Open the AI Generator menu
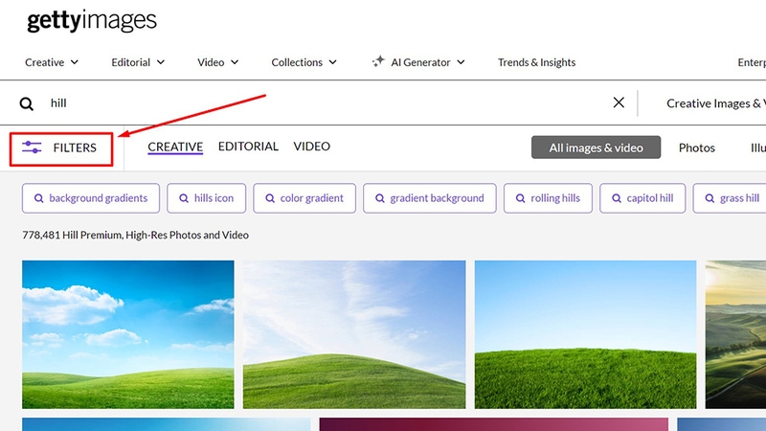766x431 pixels. (x=418, y=62)
